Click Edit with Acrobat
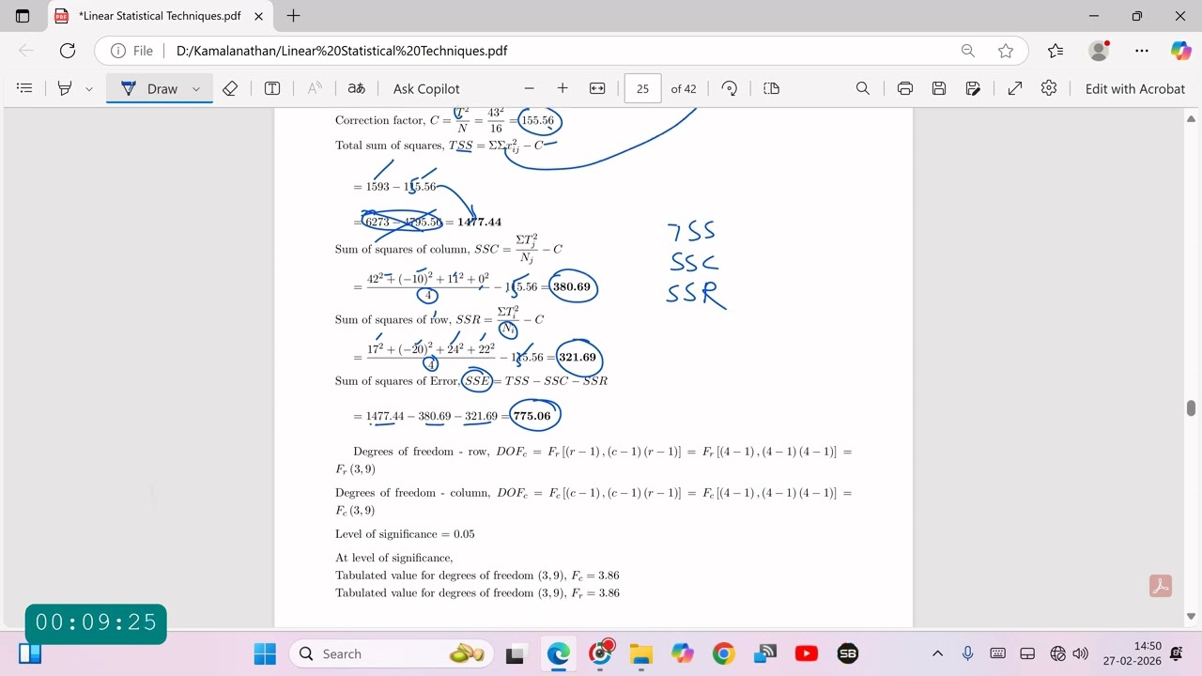 [x=1135, y=88]
